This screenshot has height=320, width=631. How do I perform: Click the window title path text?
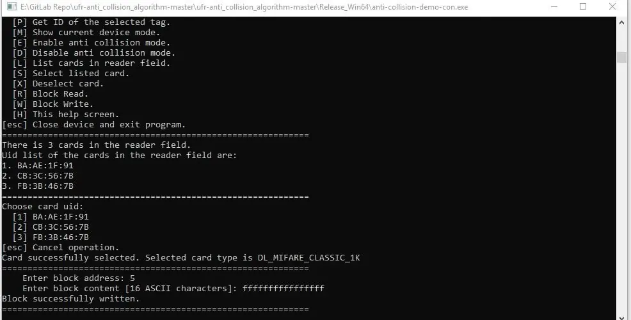244,7
